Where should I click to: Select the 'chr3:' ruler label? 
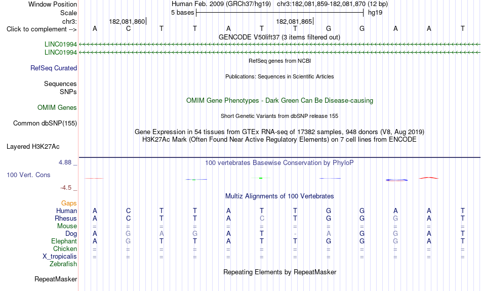[x=69, y=21]
